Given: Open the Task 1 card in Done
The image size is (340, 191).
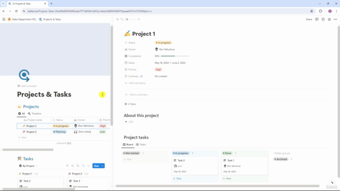Looking at the screenshot, I should coord(244,166).
